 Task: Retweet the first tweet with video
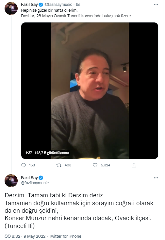coord(59,165)
